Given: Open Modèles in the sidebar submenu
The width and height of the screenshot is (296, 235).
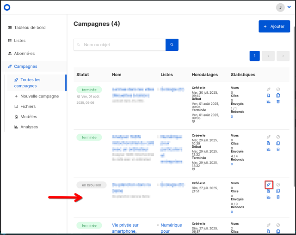Looking at the screenshot, I should click(x=29, y=117).
